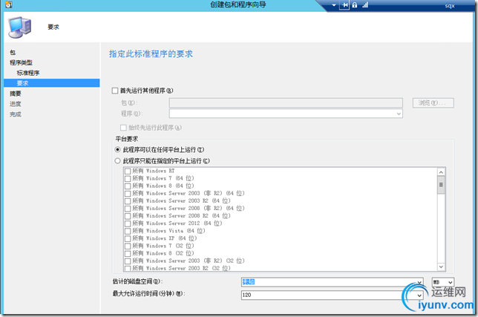The height and width of the screenshot is (317, 478).
Task: Go to the 包 step in sidebar
Action: coord(13,53)
